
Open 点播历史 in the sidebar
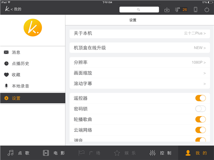pos(33,64)
